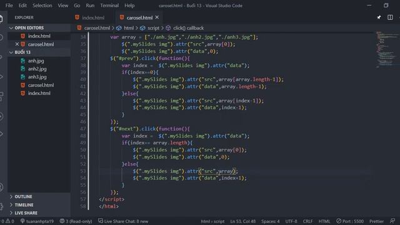Open the Go menu
The image size is (400, 225).
(x=77, y=6)
